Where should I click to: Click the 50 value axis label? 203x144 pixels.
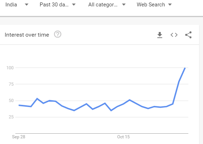[11, 101]
